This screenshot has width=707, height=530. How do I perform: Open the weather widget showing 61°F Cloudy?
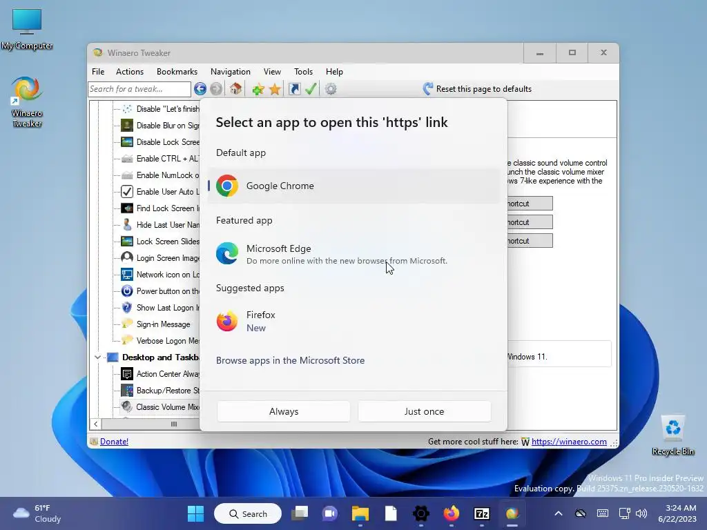coord(37,513)
